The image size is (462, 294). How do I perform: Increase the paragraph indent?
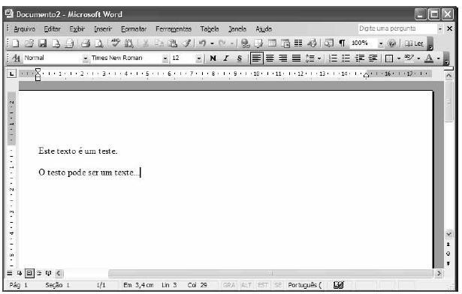373,58
